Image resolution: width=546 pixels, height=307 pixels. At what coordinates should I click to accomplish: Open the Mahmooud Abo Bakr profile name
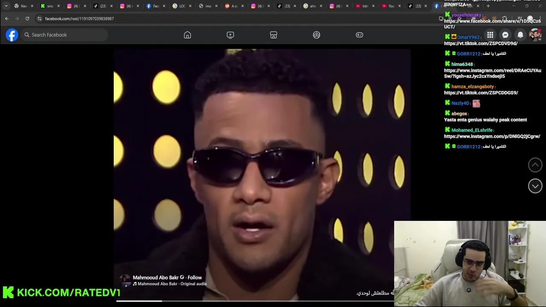[156, 278]
